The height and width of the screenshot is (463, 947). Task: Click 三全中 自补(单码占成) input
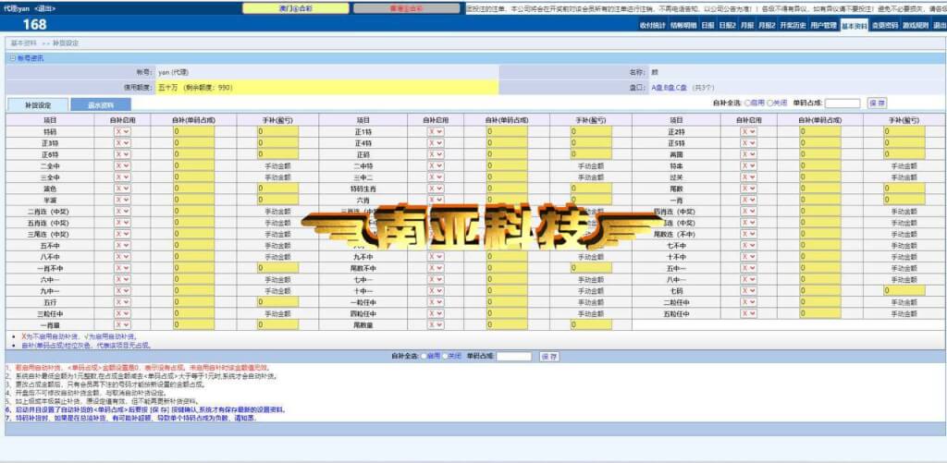point(194,177)
